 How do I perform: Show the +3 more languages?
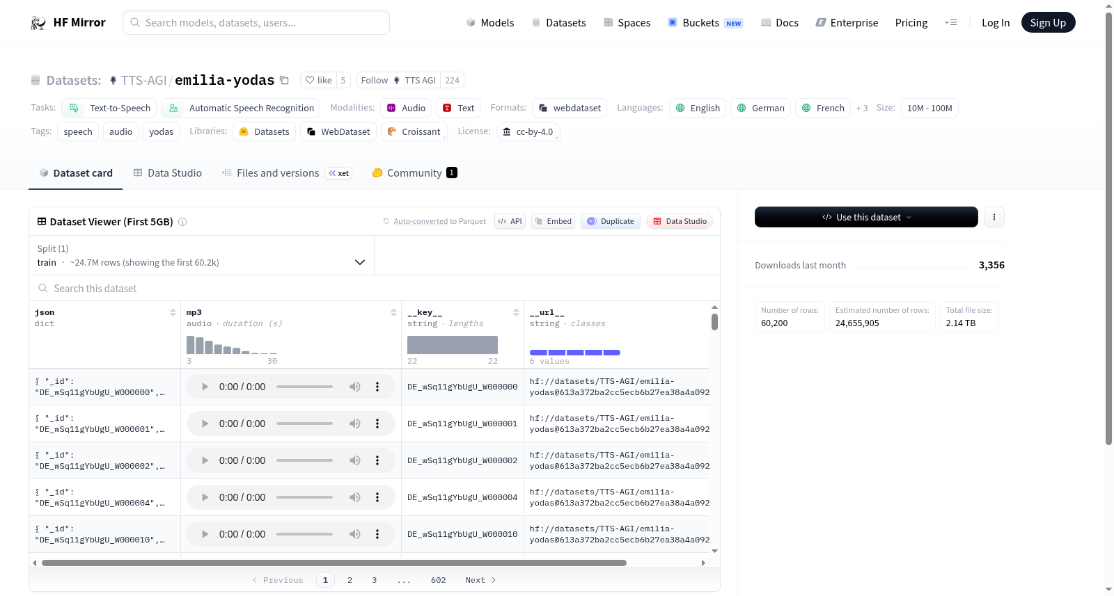click(x=862, y=108)
